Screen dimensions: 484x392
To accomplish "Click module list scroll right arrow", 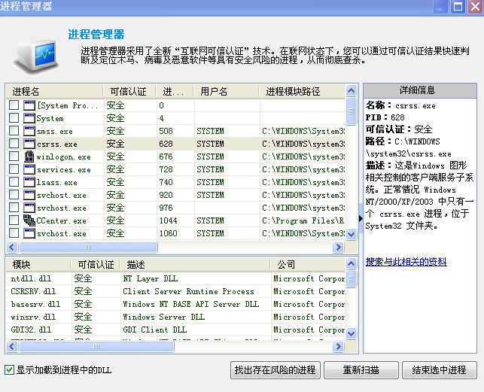I will click(x=338, y=346).
